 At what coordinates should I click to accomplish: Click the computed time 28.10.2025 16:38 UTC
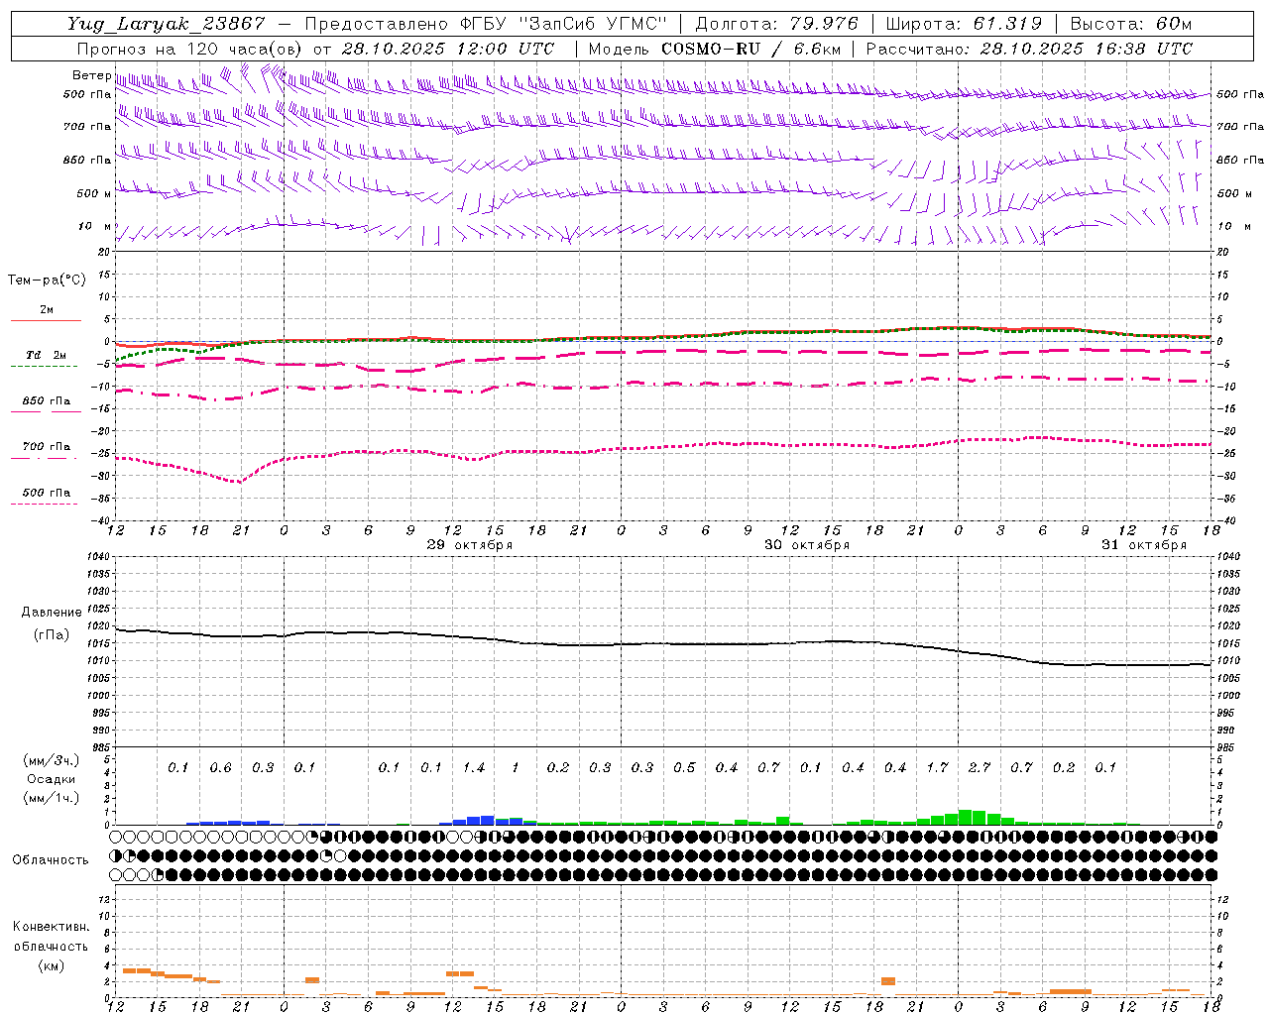[x=1087, y=49]
